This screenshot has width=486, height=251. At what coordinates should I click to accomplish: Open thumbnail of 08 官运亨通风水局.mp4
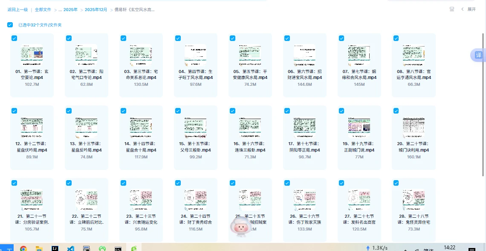(414, 54)
